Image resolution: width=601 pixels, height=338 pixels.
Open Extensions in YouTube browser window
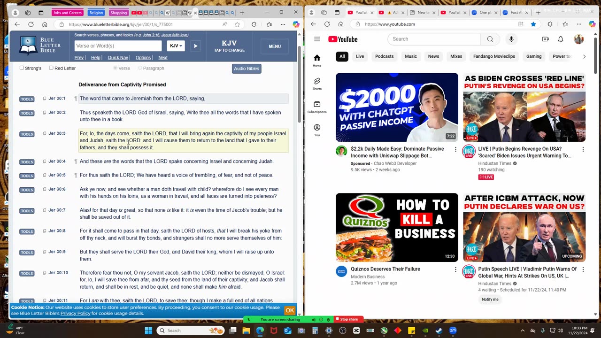(x=550, y=24)
